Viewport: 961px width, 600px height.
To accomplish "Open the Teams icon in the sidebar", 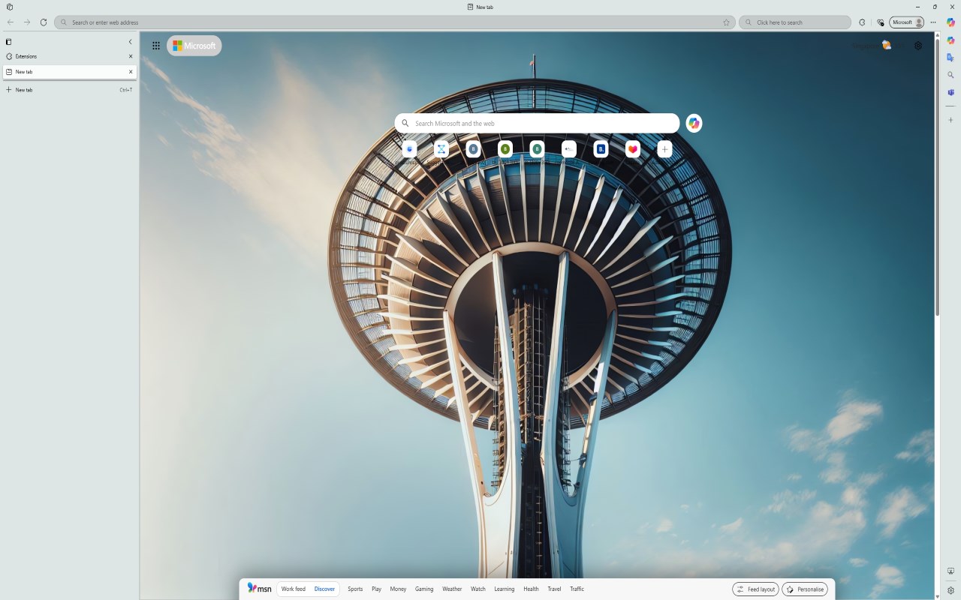I will coord(950,92).
